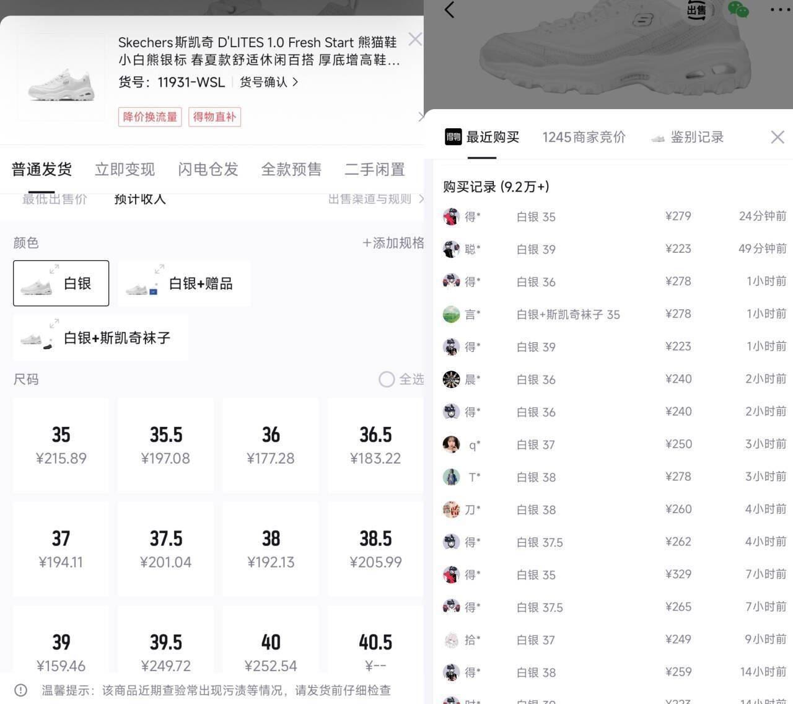Close the purchase records panel
The width and height of the screenshot is (793, 704).
click(x=778, y=137)
